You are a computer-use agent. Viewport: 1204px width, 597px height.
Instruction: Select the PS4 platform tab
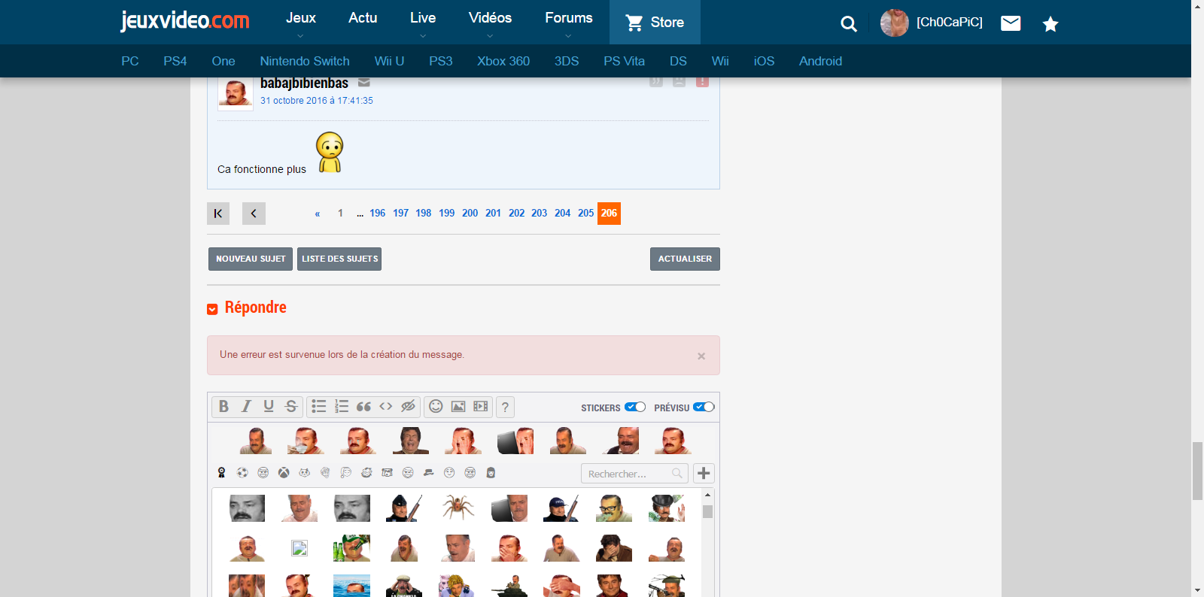pos(175,62)
